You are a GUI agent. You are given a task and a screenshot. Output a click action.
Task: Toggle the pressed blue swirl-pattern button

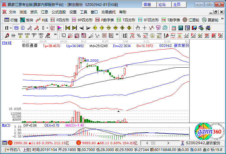16,28
